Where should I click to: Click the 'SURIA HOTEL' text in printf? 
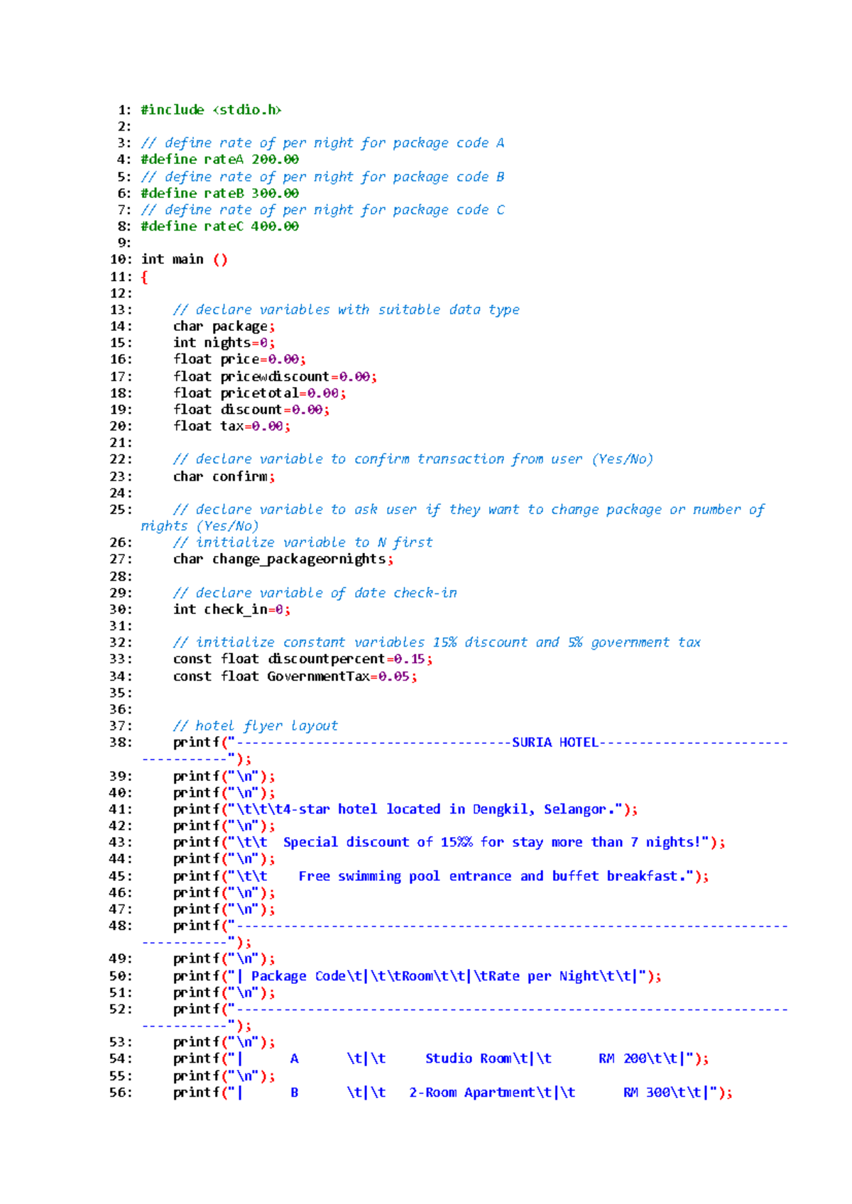555,743
